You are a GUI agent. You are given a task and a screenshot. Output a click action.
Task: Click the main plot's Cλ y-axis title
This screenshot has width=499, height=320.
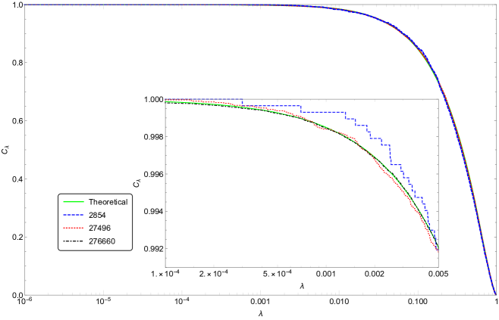point(5,150)
